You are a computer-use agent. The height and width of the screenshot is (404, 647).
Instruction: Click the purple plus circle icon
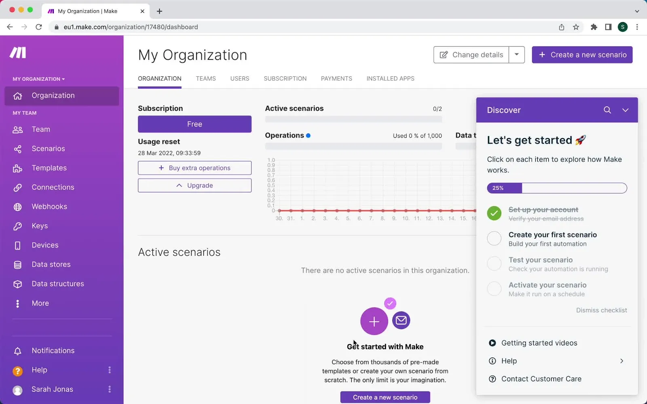pyautogui.click(x=374, y=321)
